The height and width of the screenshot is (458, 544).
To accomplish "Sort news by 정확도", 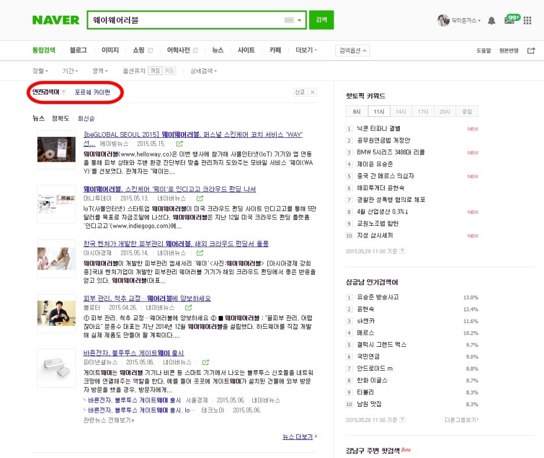I will 60,119.
